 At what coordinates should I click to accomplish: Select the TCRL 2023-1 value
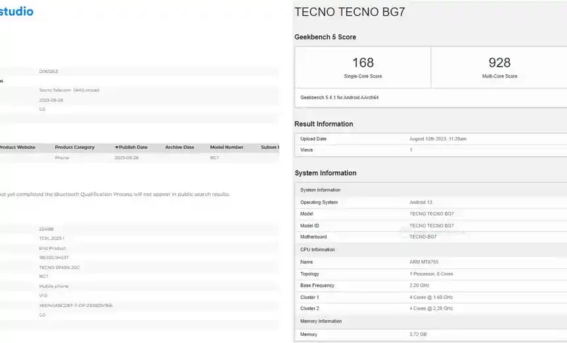pyautogui.click(x=52, y=238)
